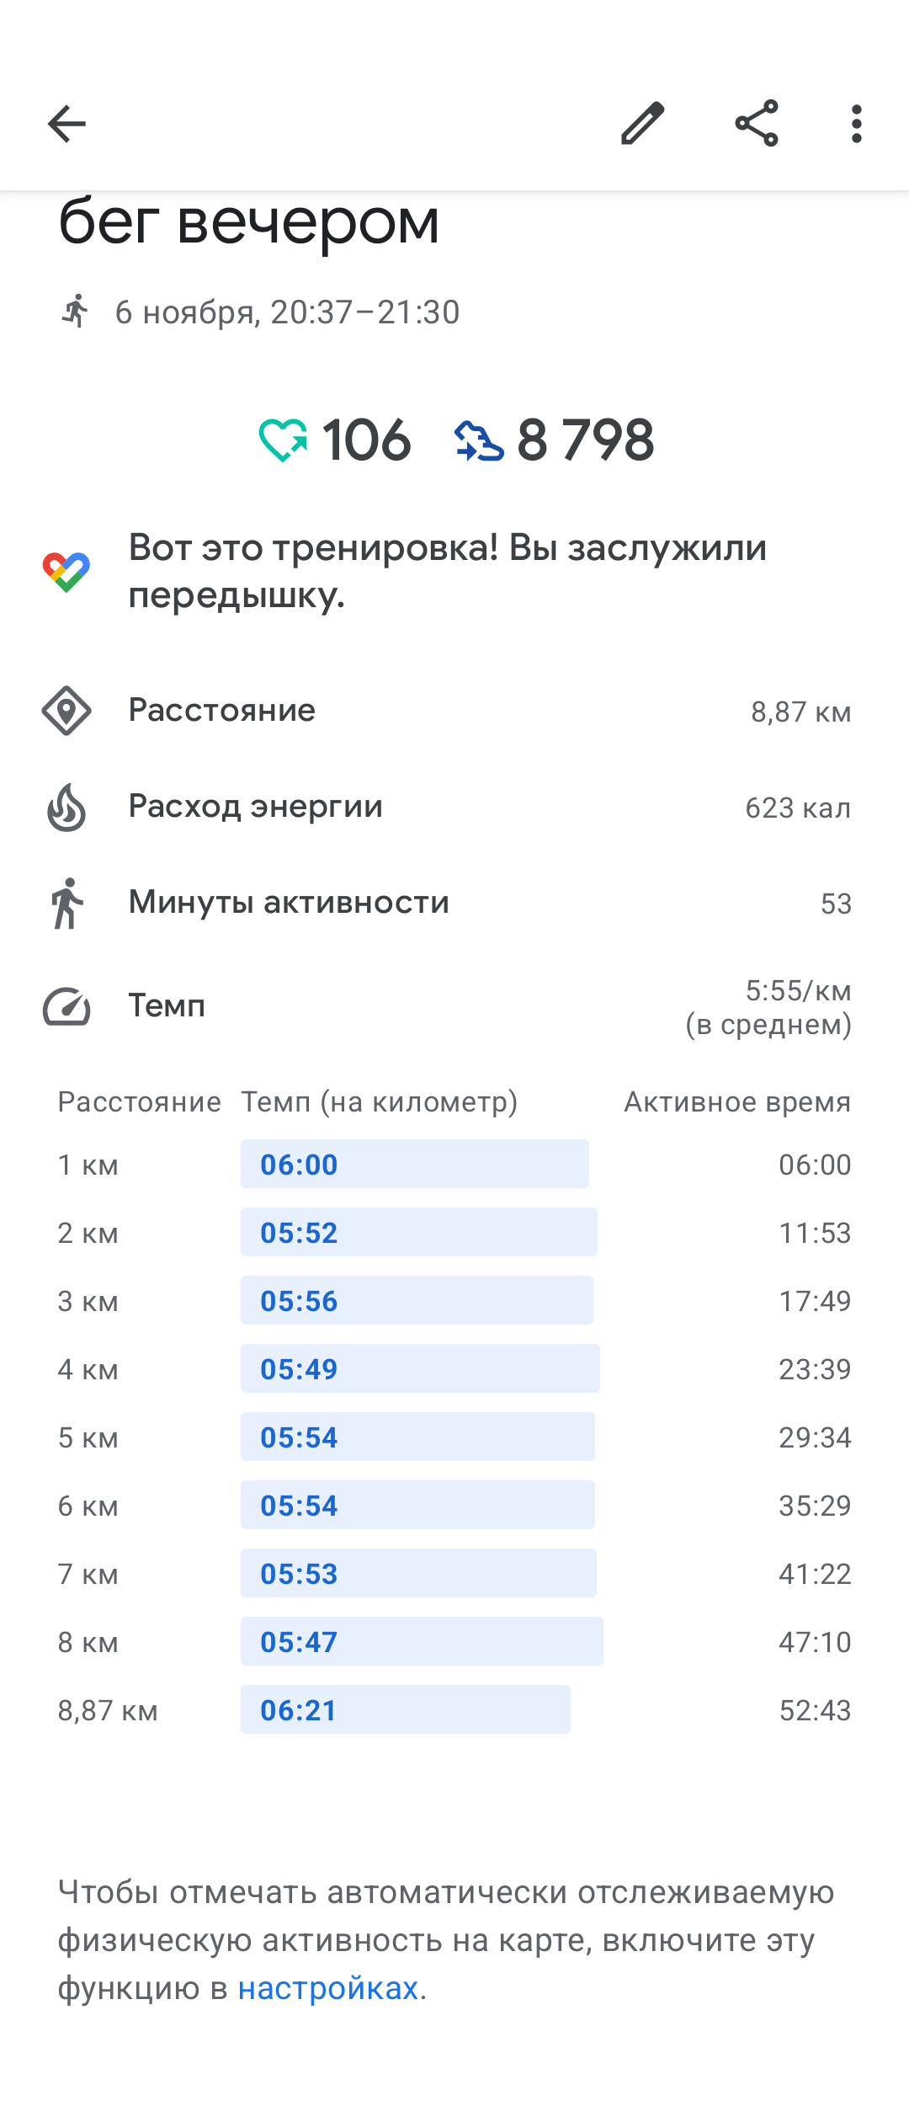Tap the workout title бег вечером
The width and height of the screenshot is (909, 2122).
249,222
